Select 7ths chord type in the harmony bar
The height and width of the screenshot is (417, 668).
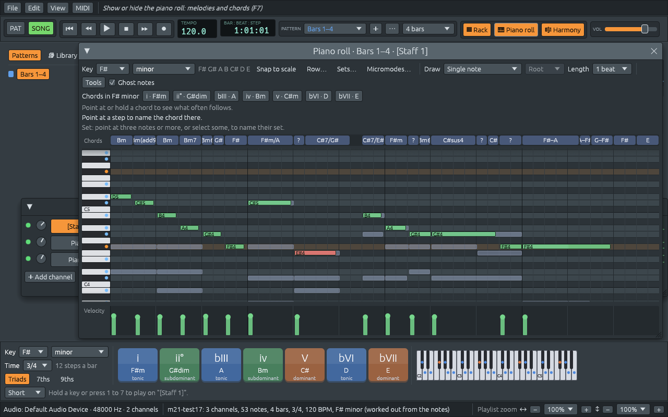coord(43,379)
